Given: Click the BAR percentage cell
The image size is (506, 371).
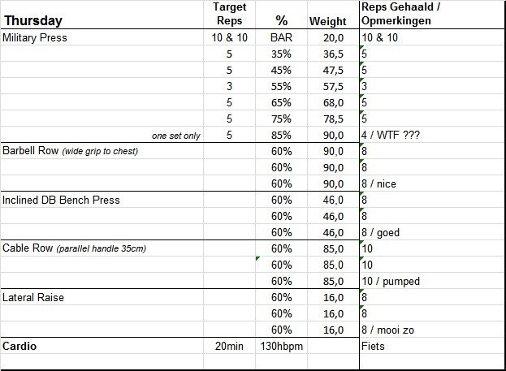Looking at the screenshot, I should coord(281,38).
